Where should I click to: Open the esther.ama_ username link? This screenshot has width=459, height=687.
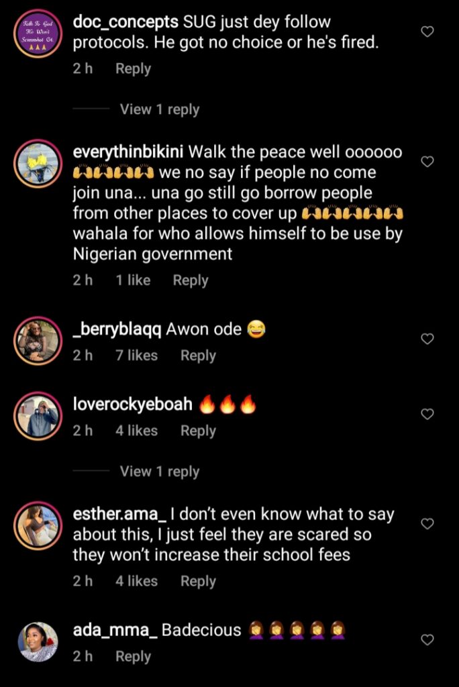point(119,515)
